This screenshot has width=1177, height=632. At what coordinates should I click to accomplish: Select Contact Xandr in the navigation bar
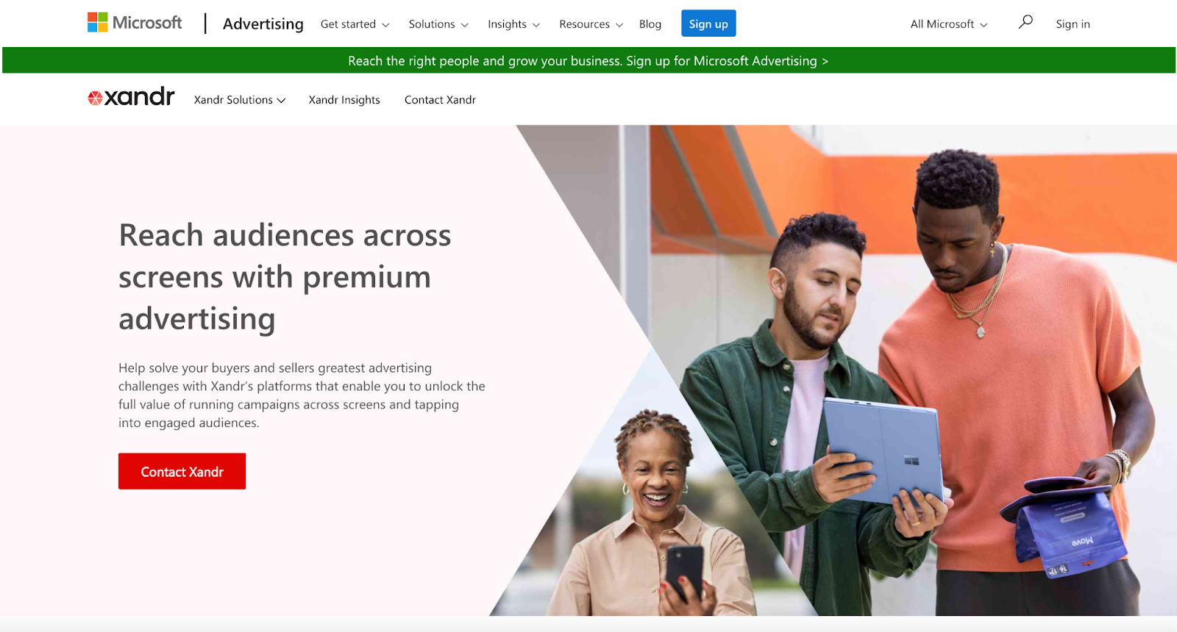coord(440,100)
